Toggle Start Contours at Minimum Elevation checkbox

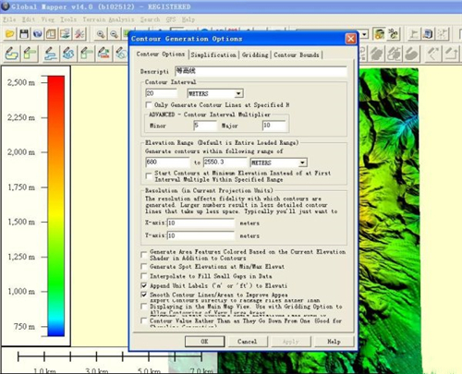tap(149, 176)
